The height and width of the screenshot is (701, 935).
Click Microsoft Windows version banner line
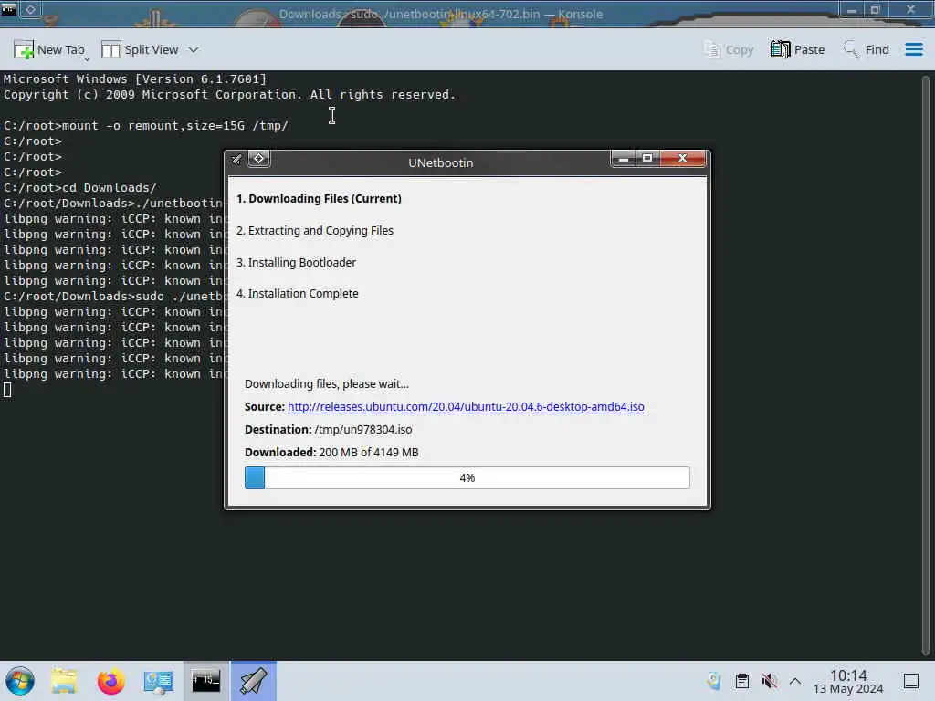click(x=135, y=79)
